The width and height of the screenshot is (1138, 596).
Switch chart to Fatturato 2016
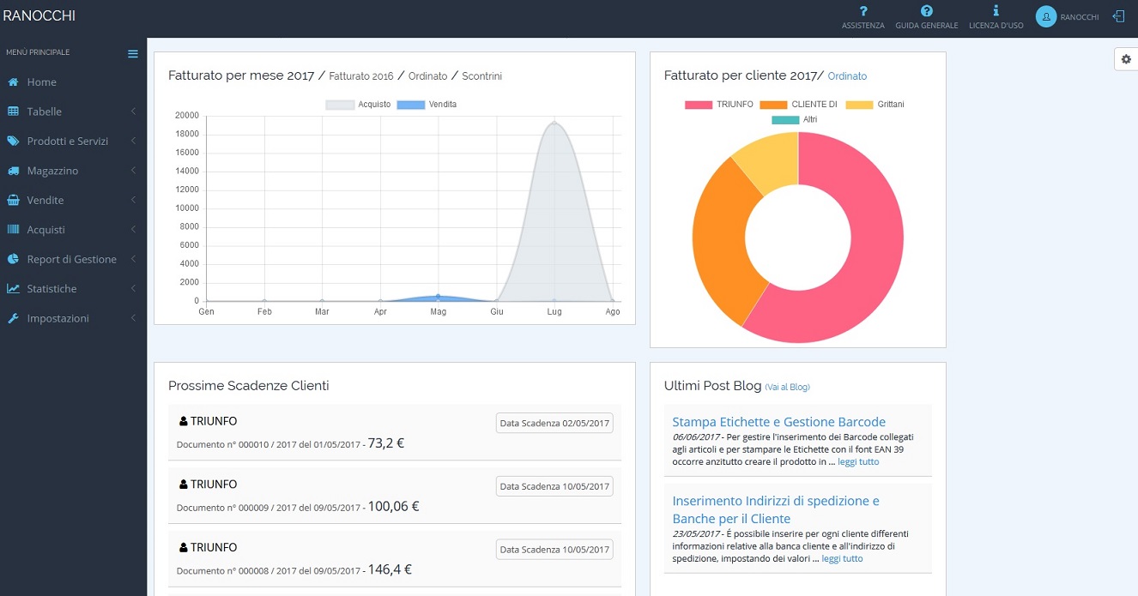click(360, 76)
